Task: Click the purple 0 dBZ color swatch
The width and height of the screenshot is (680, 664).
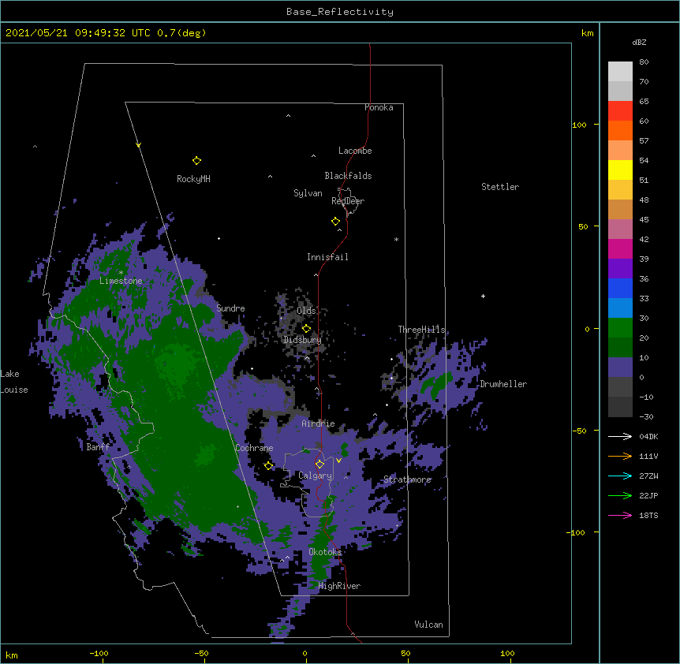Action: [x=620, y=367]
